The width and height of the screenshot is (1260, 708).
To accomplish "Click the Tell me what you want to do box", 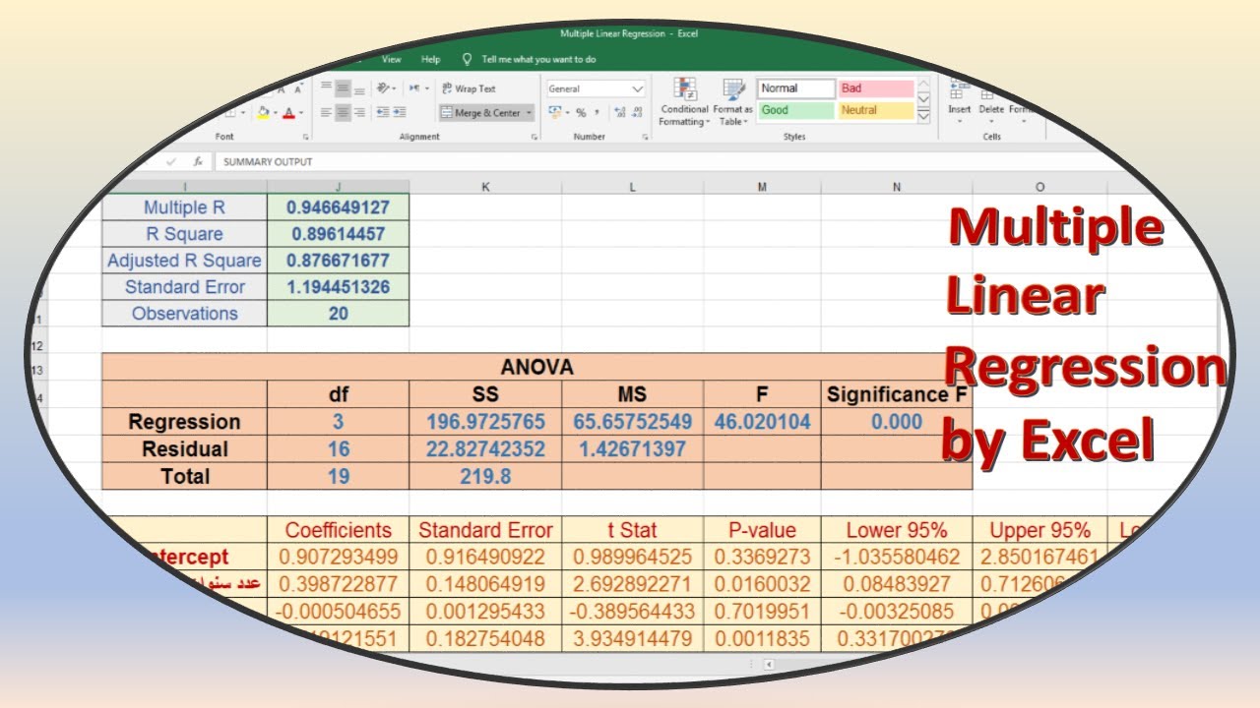I will [538, 59].
